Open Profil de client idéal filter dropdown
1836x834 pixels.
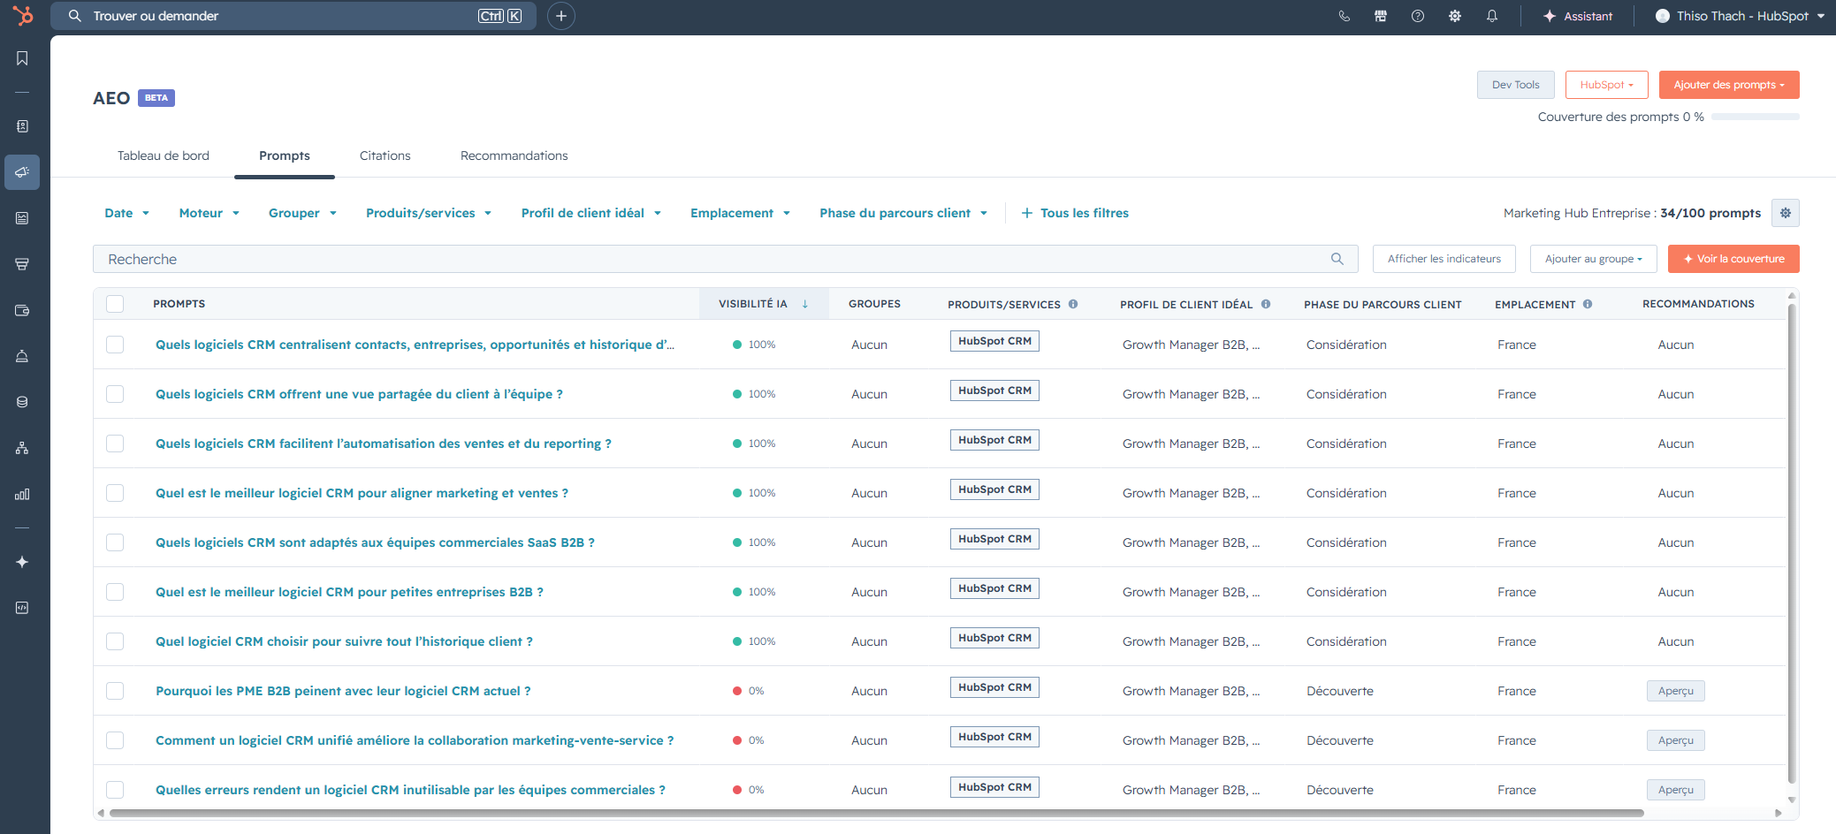tap(591, 213)
